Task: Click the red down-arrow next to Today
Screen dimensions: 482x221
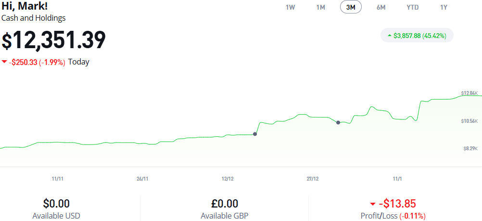Action: [4, 62]
